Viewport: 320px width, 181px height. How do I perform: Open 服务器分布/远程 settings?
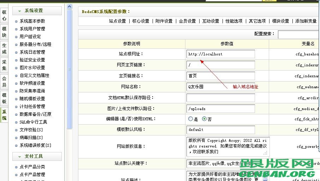(x=35, y=44)
